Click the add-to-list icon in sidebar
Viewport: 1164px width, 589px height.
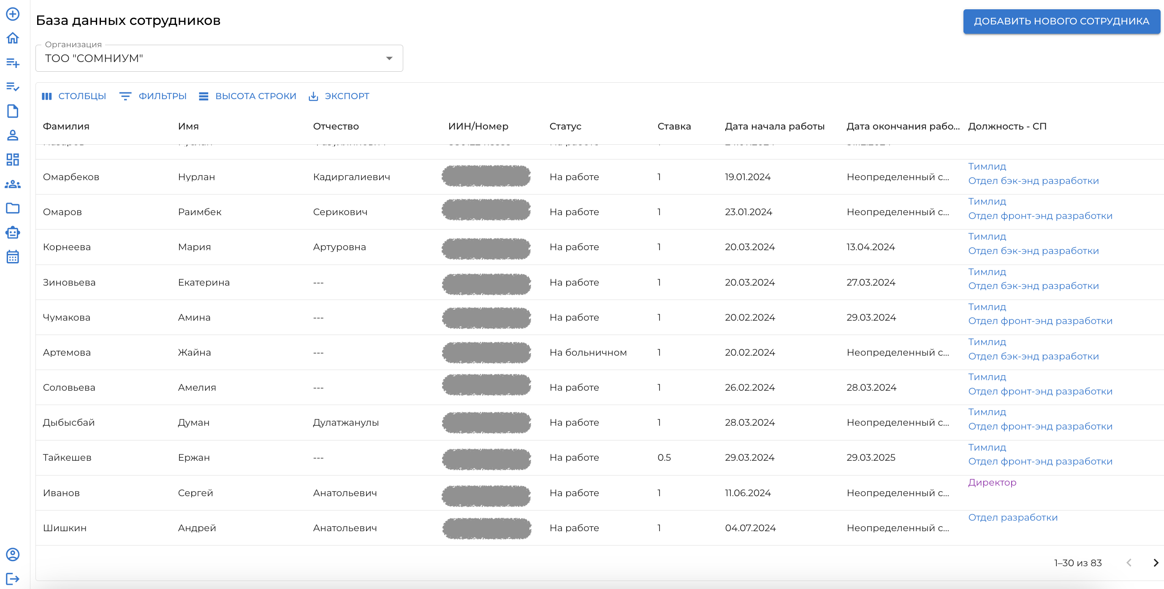click(13, 62)
